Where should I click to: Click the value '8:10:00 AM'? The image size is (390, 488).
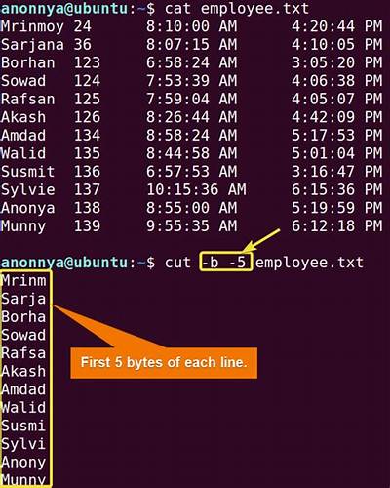tap(191, 26)
